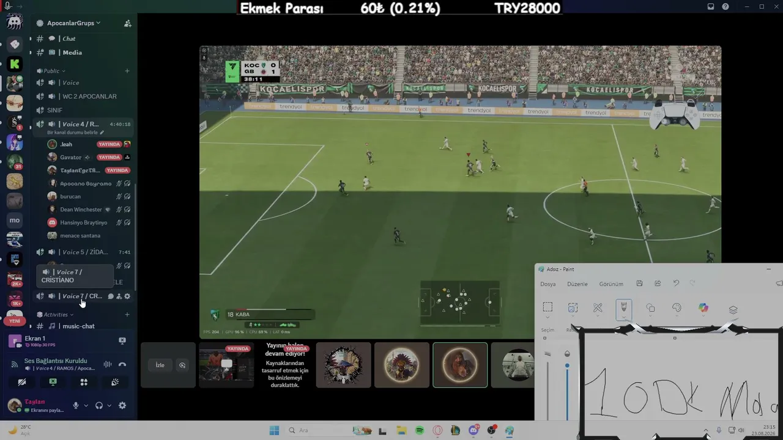The image size is (783, 440).
Task: Open connection details 'Ses Bağlantısı Kuruldu'
Action: (56, 361)
